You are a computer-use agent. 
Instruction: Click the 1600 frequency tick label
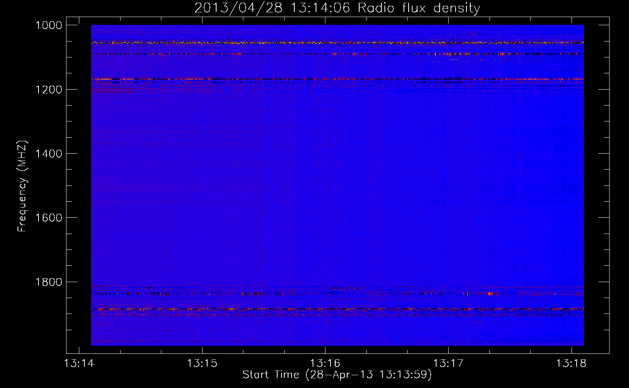[x=49, y=218]
